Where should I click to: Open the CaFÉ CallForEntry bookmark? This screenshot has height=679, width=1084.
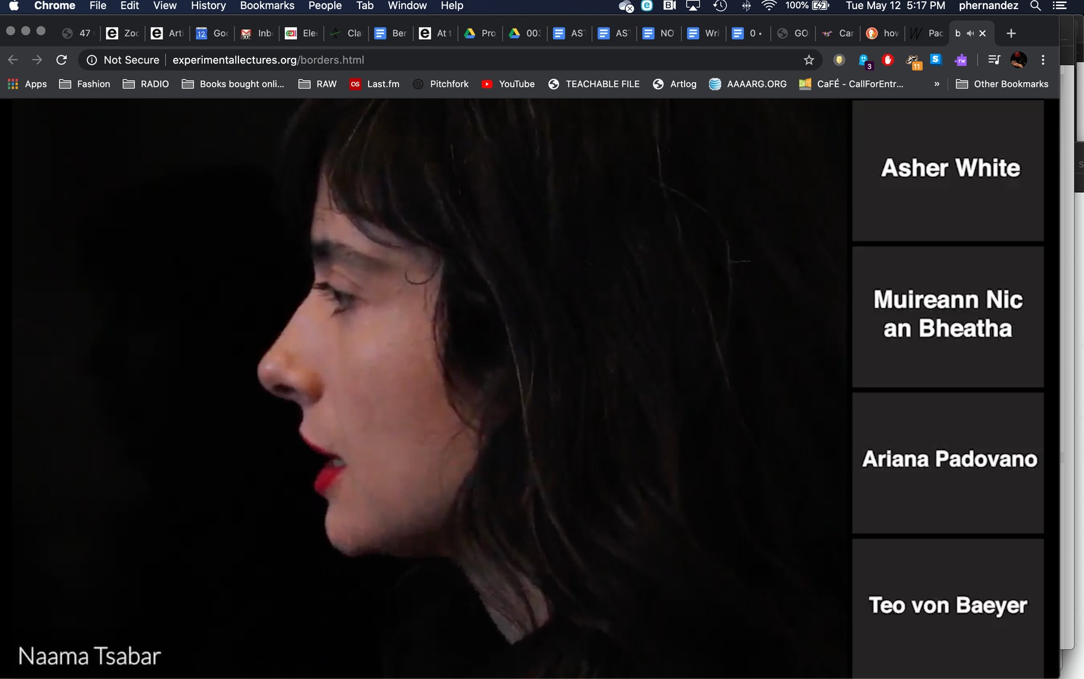click(852, 84)
